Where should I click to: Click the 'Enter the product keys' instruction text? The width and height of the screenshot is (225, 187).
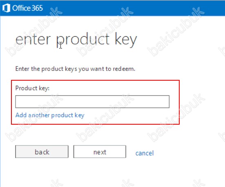pyautogui.click(x=75, y=69)
